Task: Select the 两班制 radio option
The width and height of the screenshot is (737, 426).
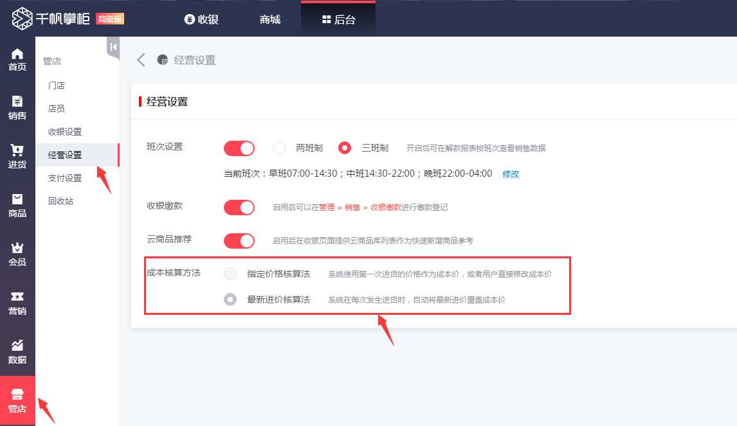Action: [x=279, y=147]
